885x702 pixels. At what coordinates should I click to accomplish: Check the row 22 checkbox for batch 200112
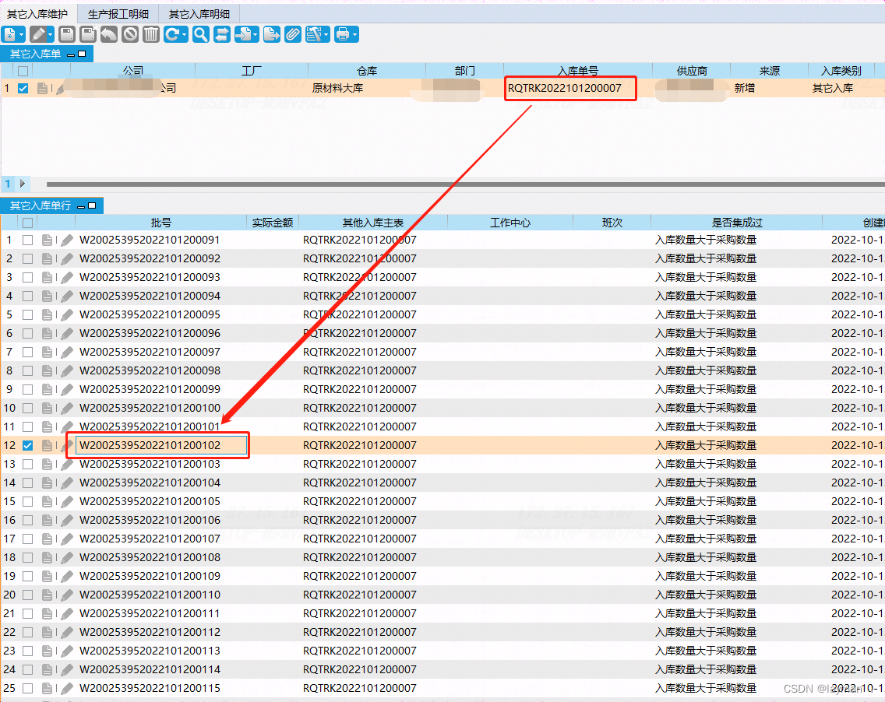(27, 632)
